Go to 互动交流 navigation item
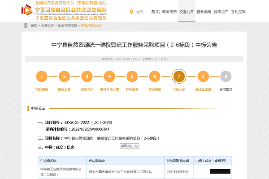269x179 pixels. point(238,12)
